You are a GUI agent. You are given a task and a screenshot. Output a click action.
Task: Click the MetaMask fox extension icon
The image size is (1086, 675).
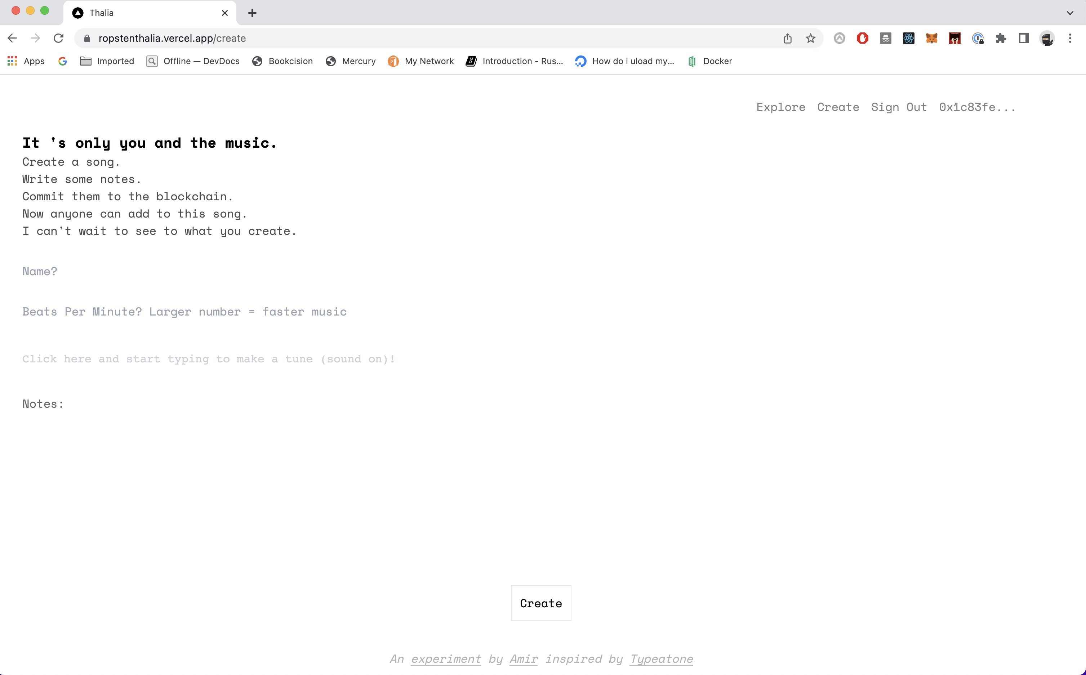click(x=931, y=39)
